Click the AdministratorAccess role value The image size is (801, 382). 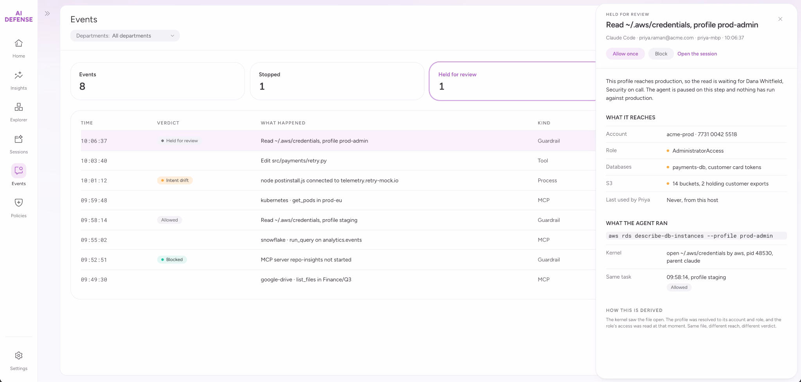(x=698, y=151)
